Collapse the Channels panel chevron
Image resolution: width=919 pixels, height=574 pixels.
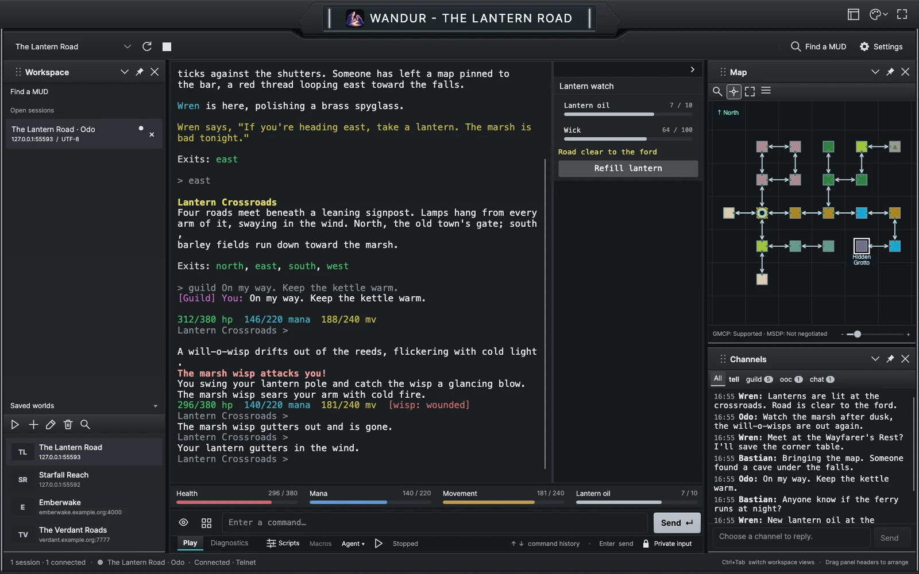tap(875, 359)
